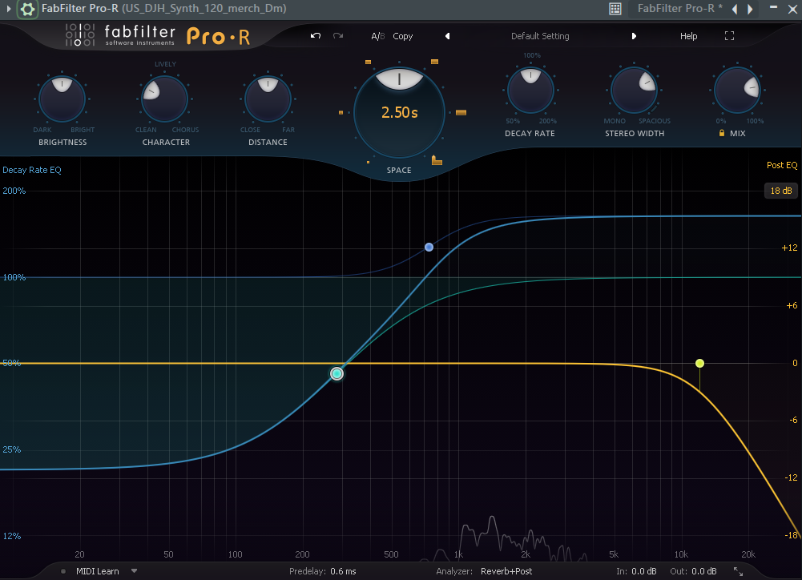
Task: Click the Out 0.0 dB level value
Action: (703, 571)
